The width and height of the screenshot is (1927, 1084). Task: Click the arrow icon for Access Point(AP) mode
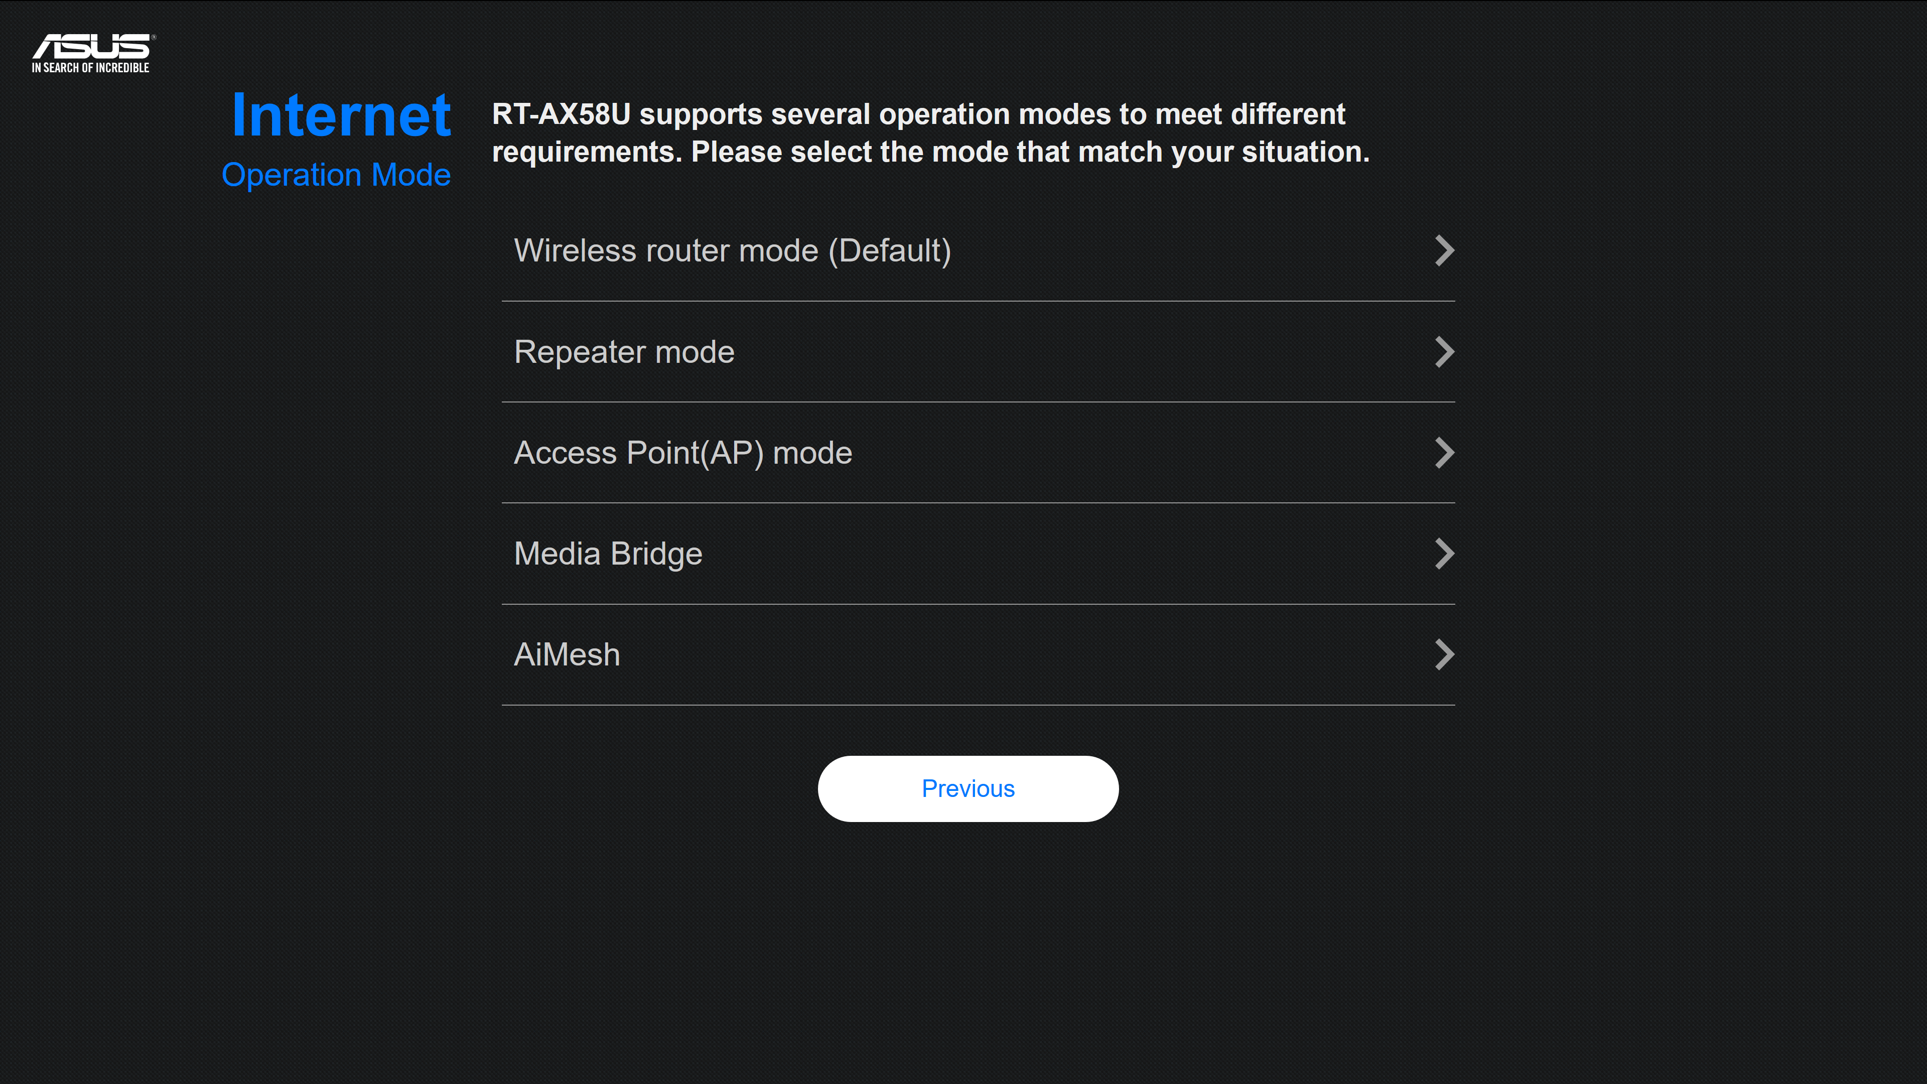click(1445, 453)
